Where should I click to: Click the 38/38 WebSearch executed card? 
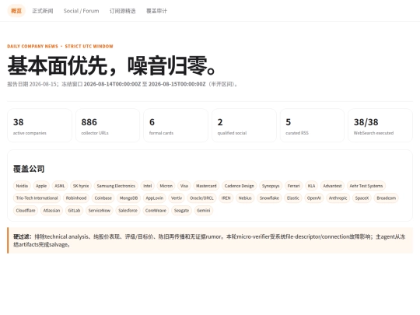[380, 125]
